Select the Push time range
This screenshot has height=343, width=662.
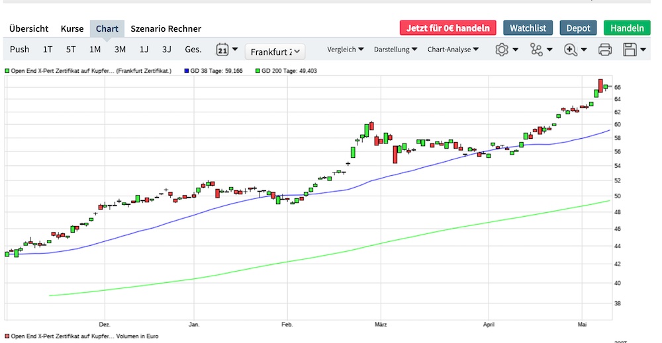click(19, 50)
